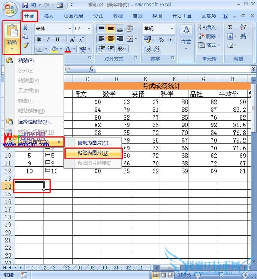This screenshot has height=279, width=257.
Task: Click the Fill down icon
Action: [230, 37]
